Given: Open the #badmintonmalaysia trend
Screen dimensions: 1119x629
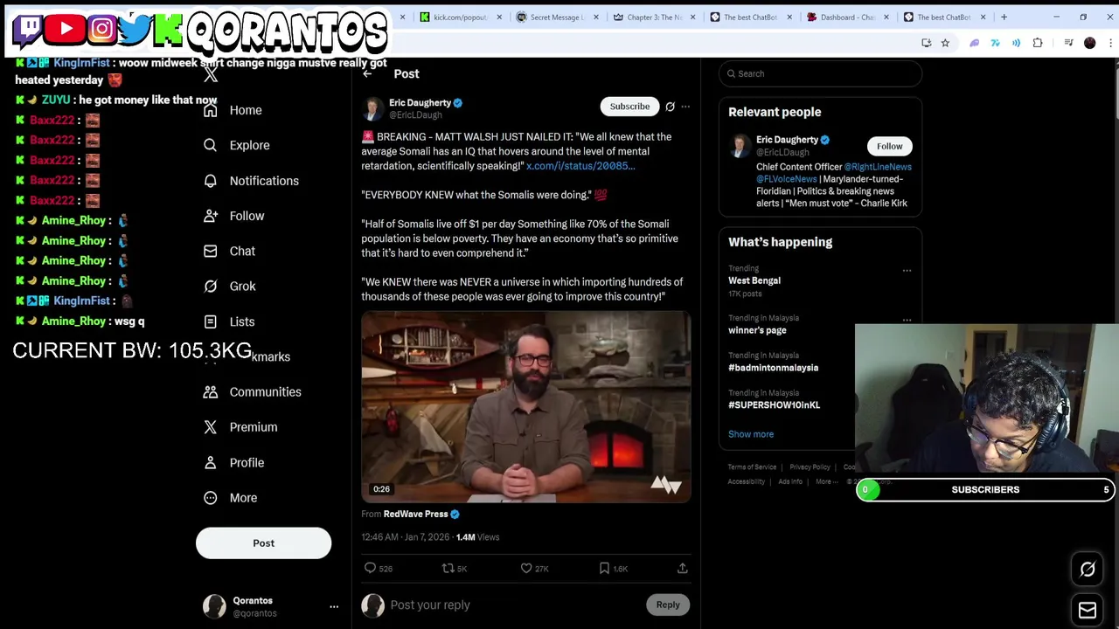Looking at the screenshot, I should tap(773, 368).
